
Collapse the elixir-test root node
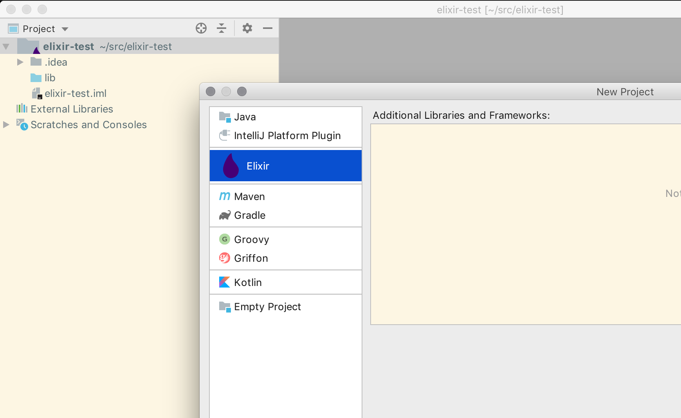pyautogui.click(x=6, y=46)
